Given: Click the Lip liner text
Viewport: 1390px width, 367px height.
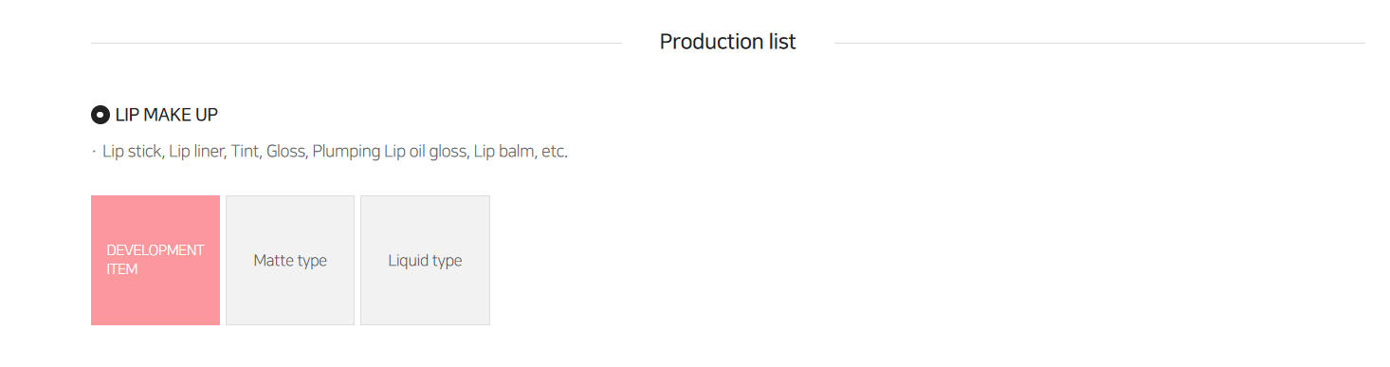Looking at the screenshot, I should tap(196, 151).
